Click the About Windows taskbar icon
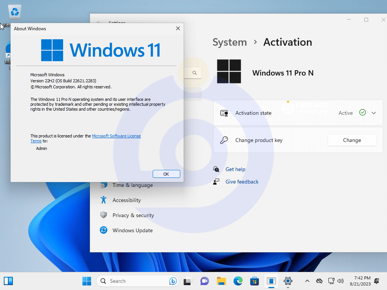This screenshot has height=290, width=387. (271, 281)
